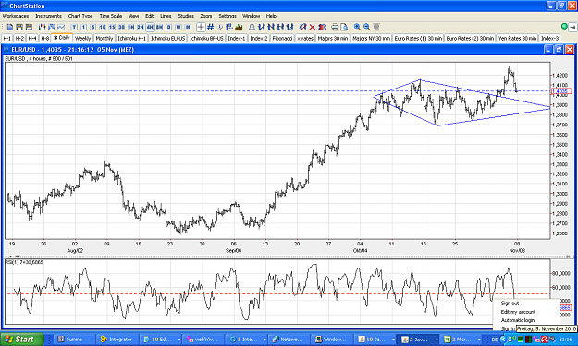Switch to the Index-1 workspace tab

pyautogui.click(x=237, y=38)
